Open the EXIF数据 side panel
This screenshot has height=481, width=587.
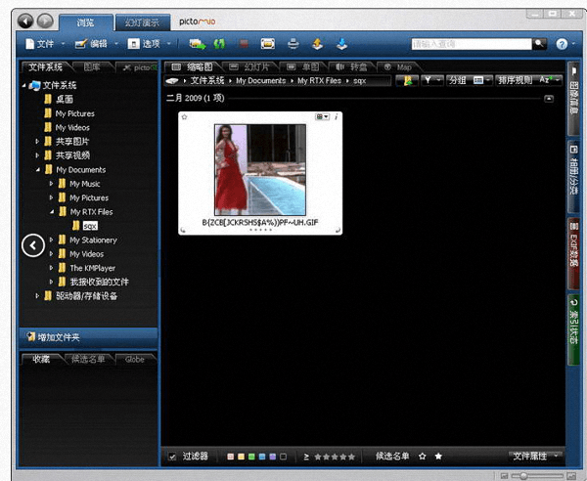[573, 253]
